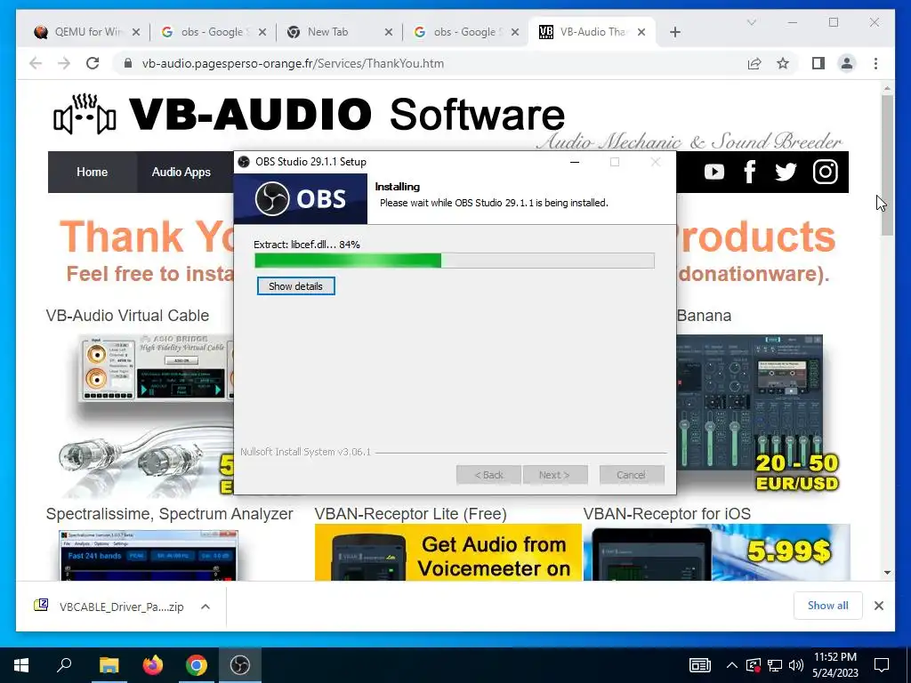
Task: Open Audio Apps menu on VB-Audio site
Action: [x=181, y=172]
